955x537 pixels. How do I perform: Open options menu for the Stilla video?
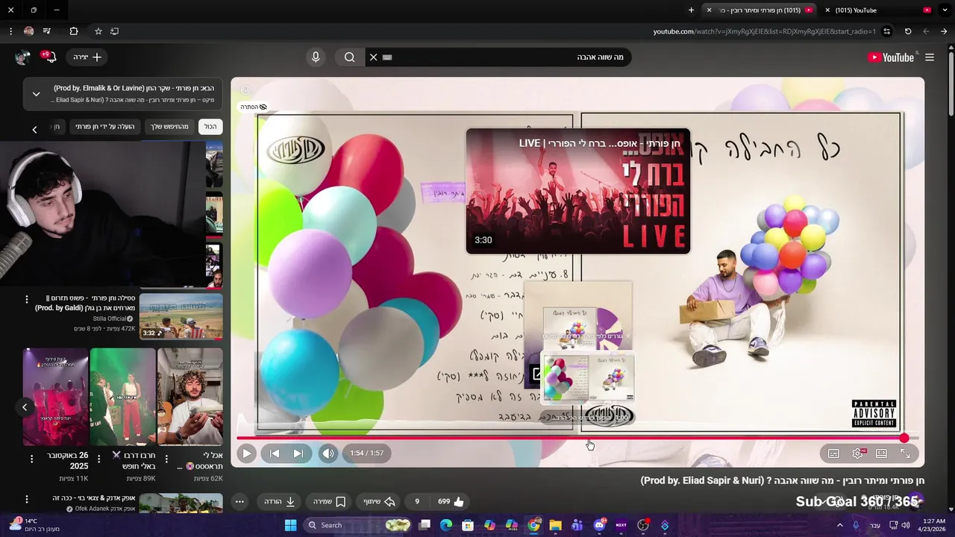pyautogui.click(x=27, y=299)
